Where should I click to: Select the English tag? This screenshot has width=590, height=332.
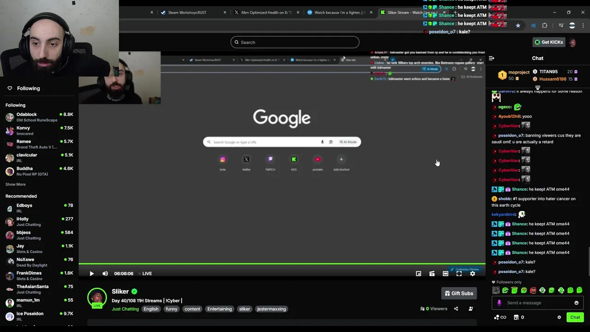[x=151, y=309]
